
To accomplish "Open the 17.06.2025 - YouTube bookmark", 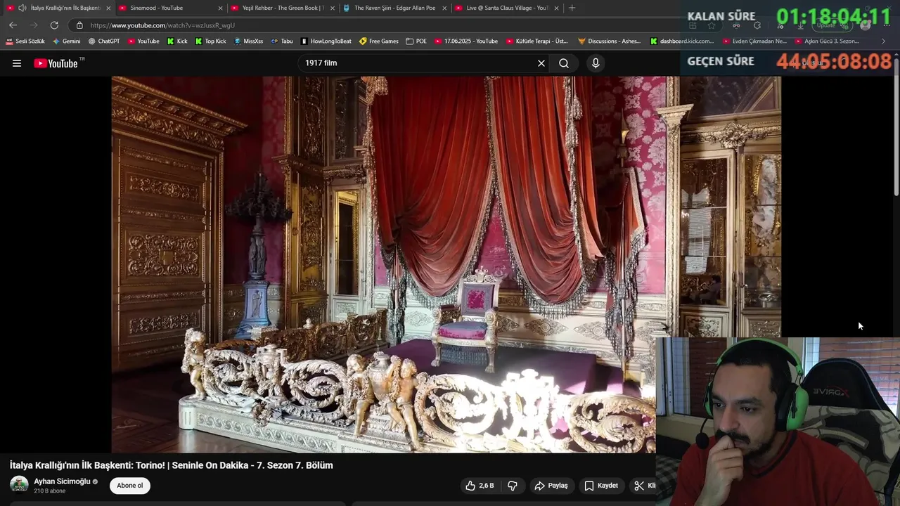I will point(465,41).
